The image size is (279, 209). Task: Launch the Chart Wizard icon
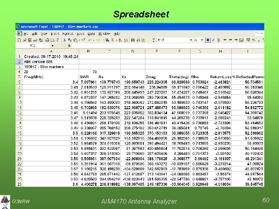(x=133, y=40)
